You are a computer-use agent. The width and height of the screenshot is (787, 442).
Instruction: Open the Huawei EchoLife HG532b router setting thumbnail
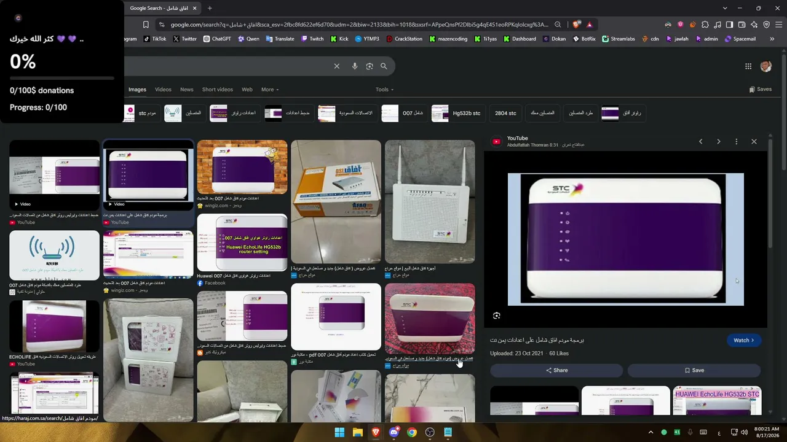(x=242, y=242)
